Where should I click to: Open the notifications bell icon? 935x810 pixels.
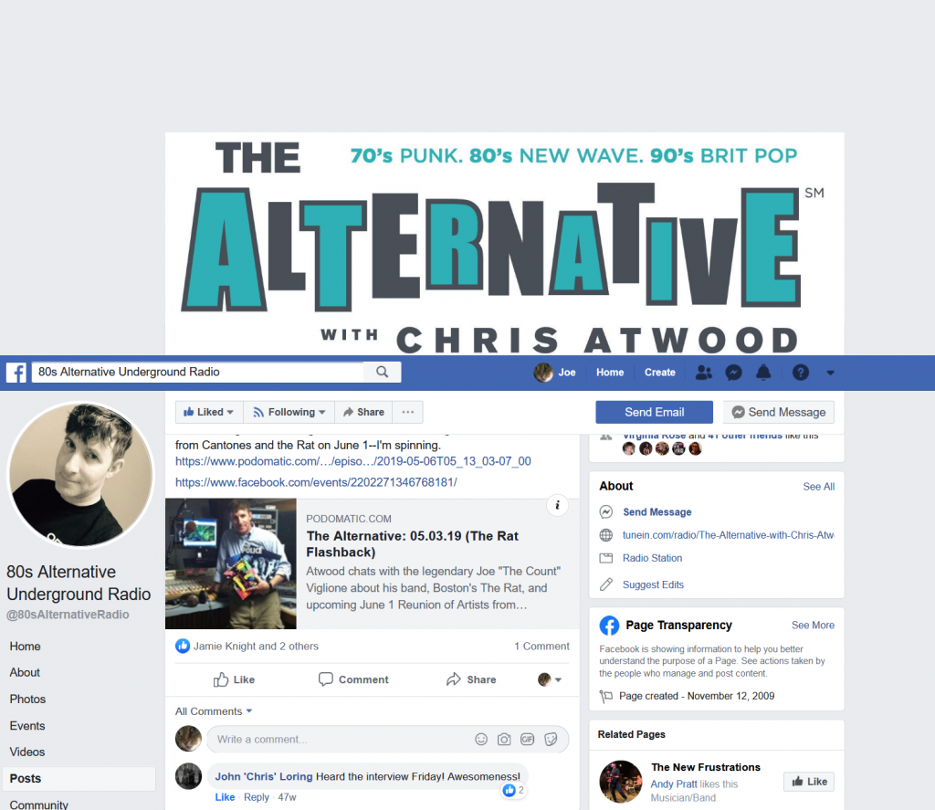pos(763,373)
